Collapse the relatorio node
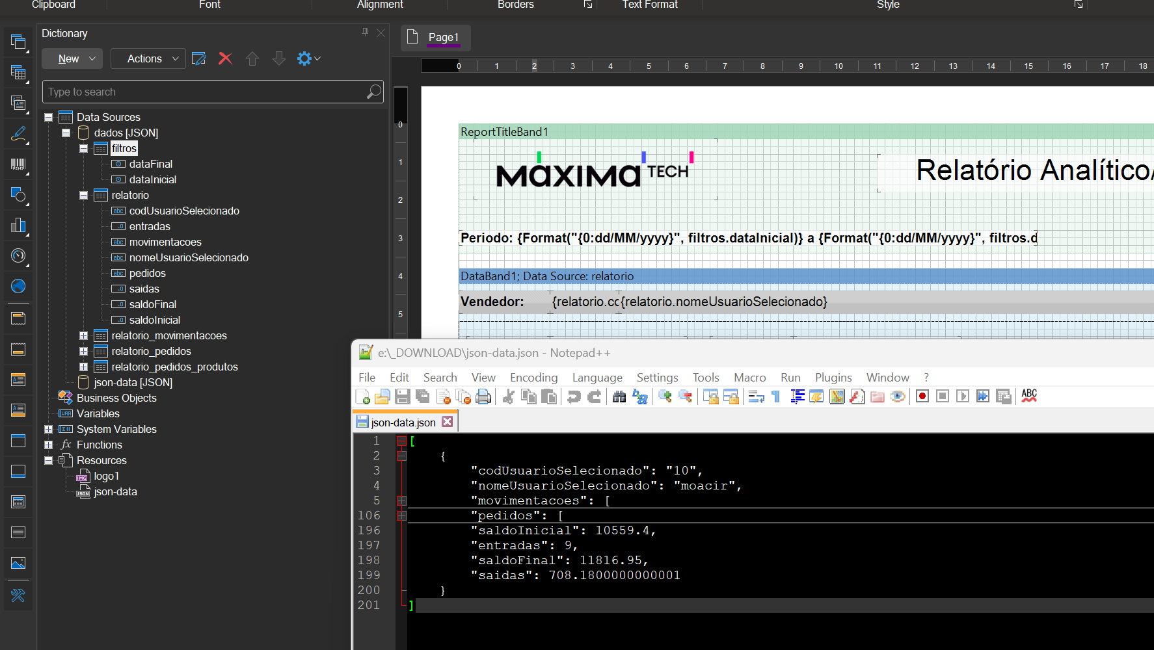 [x=84, y=195]
